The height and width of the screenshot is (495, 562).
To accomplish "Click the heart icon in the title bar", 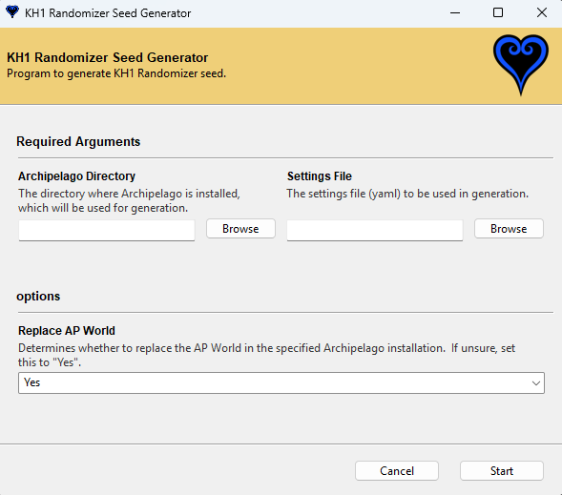I will click(12, 12).
